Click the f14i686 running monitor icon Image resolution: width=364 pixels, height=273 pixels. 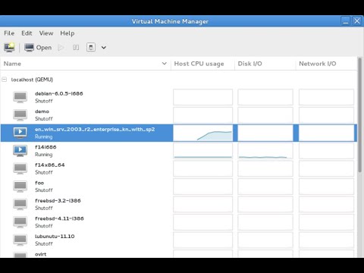(x=20, y=151)
